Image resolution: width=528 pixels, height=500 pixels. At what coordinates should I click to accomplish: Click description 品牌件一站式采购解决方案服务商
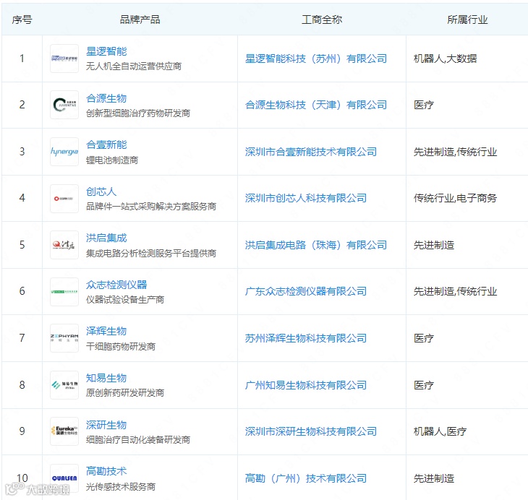tap(151, 206)
